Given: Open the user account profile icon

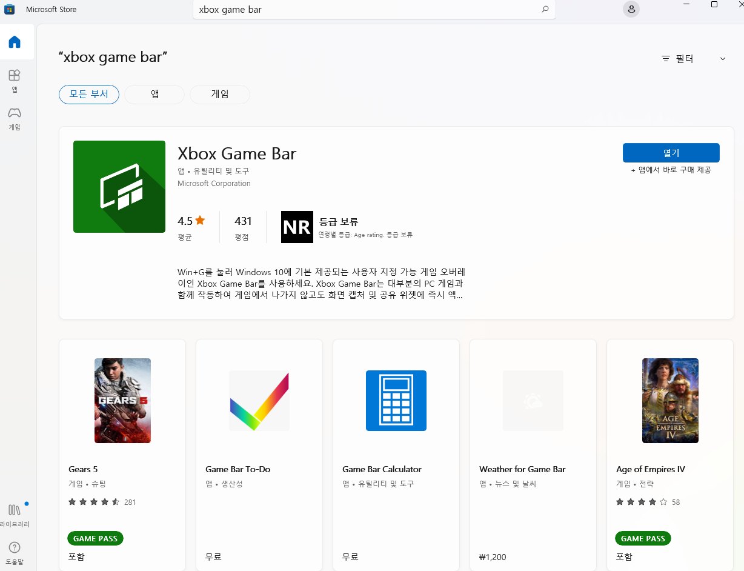Looking at the screenshot, I should 631,9.
